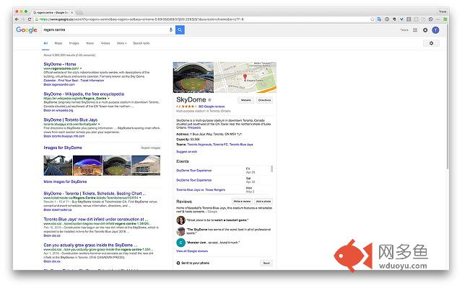Open Can you actually grow grass result

[x=90, y=245]
